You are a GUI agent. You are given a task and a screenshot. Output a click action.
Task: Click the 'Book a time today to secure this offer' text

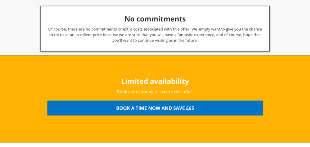[x=155, y=92]
